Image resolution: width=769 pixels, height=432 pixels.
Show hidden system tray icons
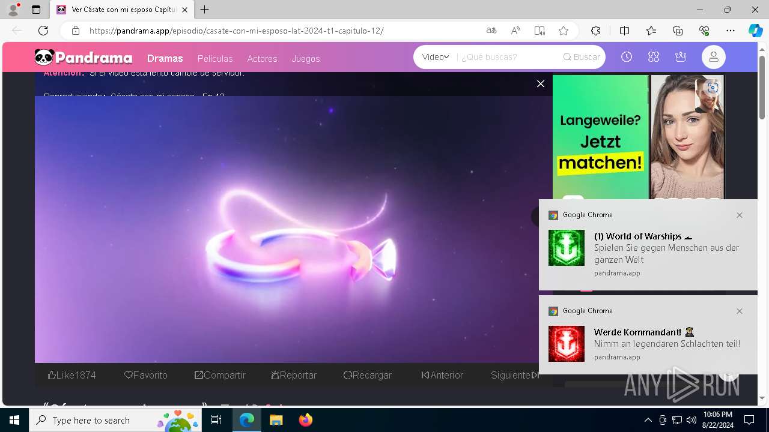tap(648, 420)
